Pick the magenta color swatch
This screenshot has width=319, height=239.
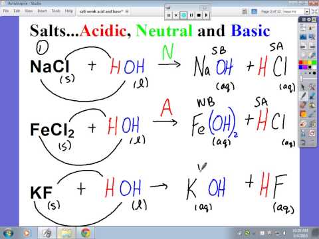pyautogui.click(x=305, y=67)
